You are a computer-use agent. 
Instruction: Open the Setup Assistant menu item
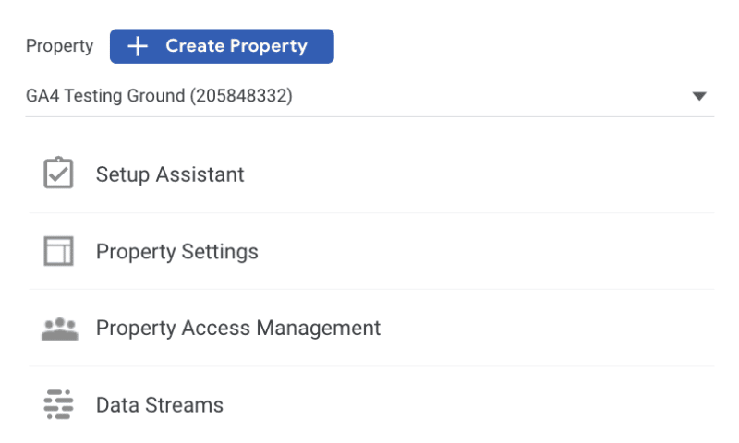coord(170,174)
